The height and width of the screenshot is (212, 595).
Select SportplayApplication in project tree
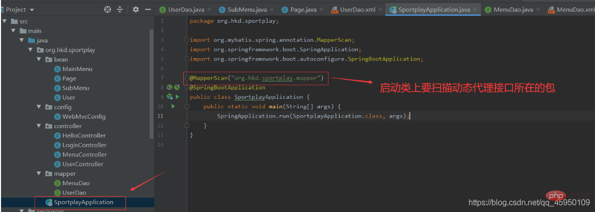(x=84, y=202)
